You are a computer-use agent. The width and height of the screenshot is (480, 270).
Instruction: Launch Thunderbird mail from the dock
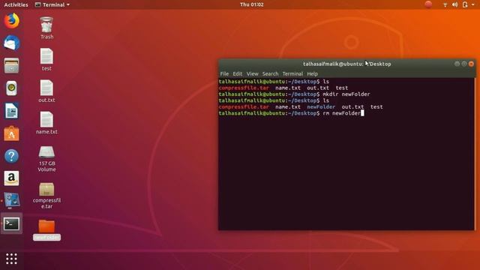pyautogui.click(x=12, y=43)
